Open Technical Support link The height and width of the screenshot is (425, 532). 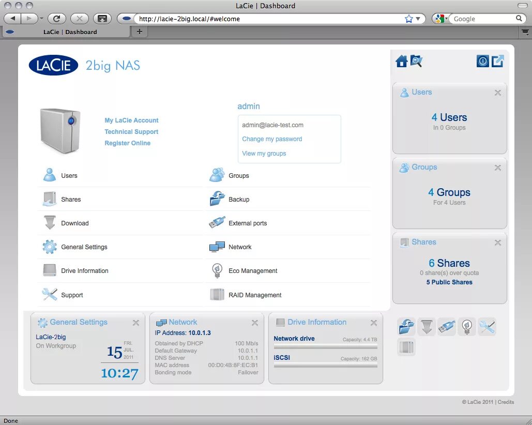point(131,132)
